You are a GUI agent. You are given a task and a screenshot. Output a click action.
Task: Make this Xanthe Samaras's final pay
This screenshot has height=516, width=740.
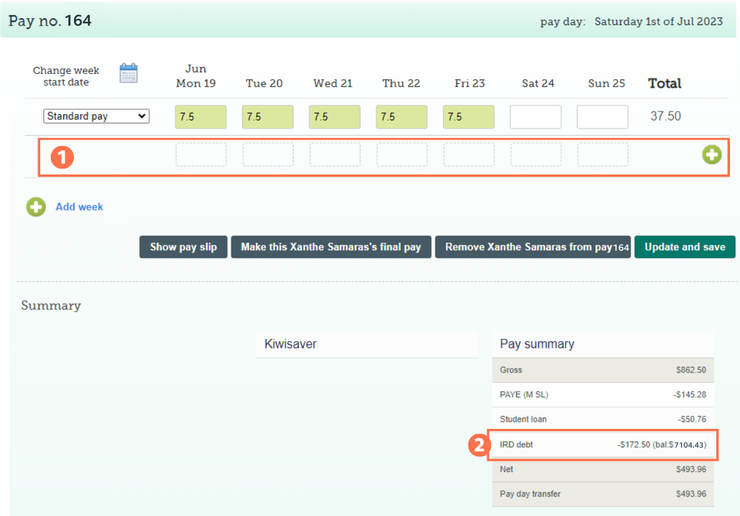(330, 247)
